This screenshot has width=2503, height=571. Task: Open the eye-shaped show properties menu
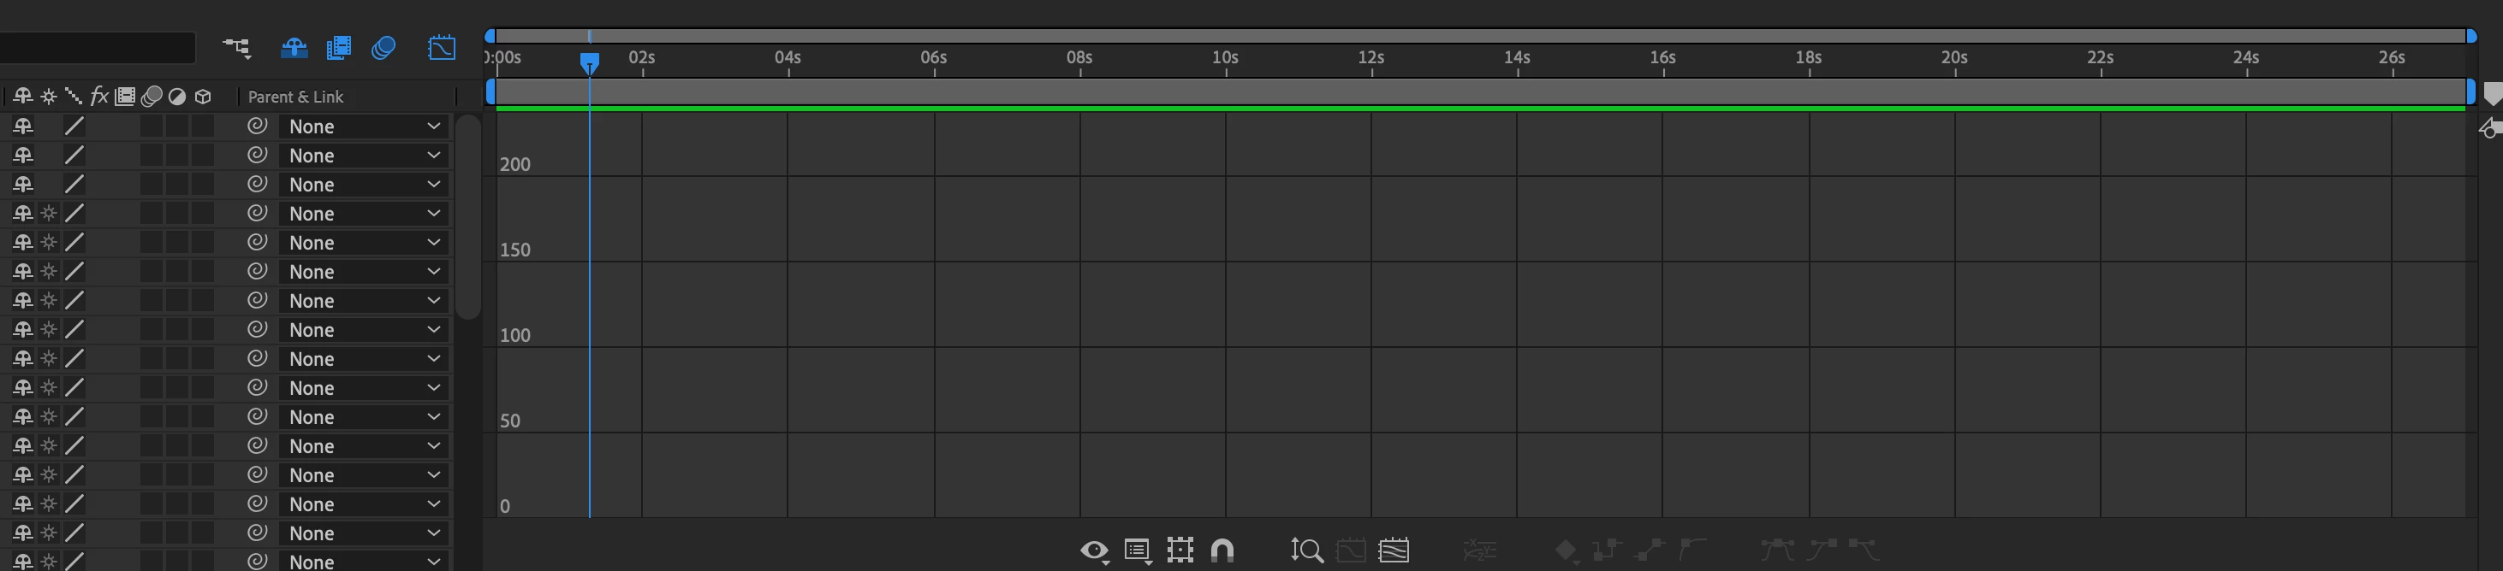(x=1095, y=550)
